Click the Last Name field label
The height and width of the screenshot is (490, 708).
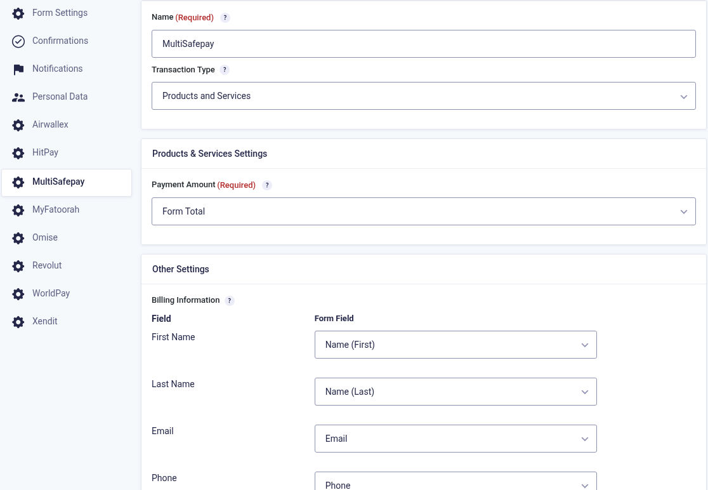pos(173,385)
